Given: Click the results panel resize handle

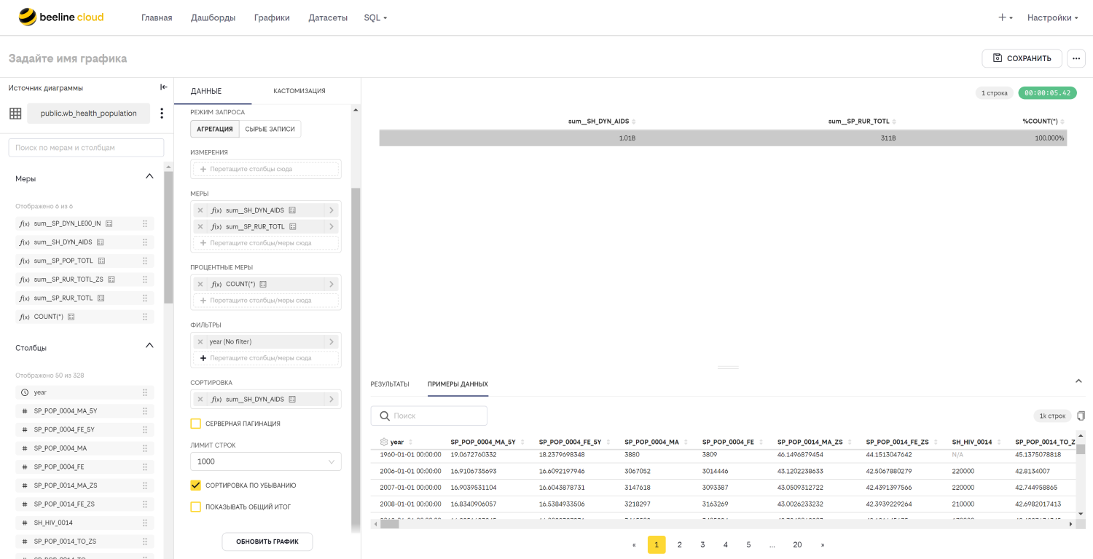Looking at the screenshot, I should pyautogui.click(x=728, y=368).
